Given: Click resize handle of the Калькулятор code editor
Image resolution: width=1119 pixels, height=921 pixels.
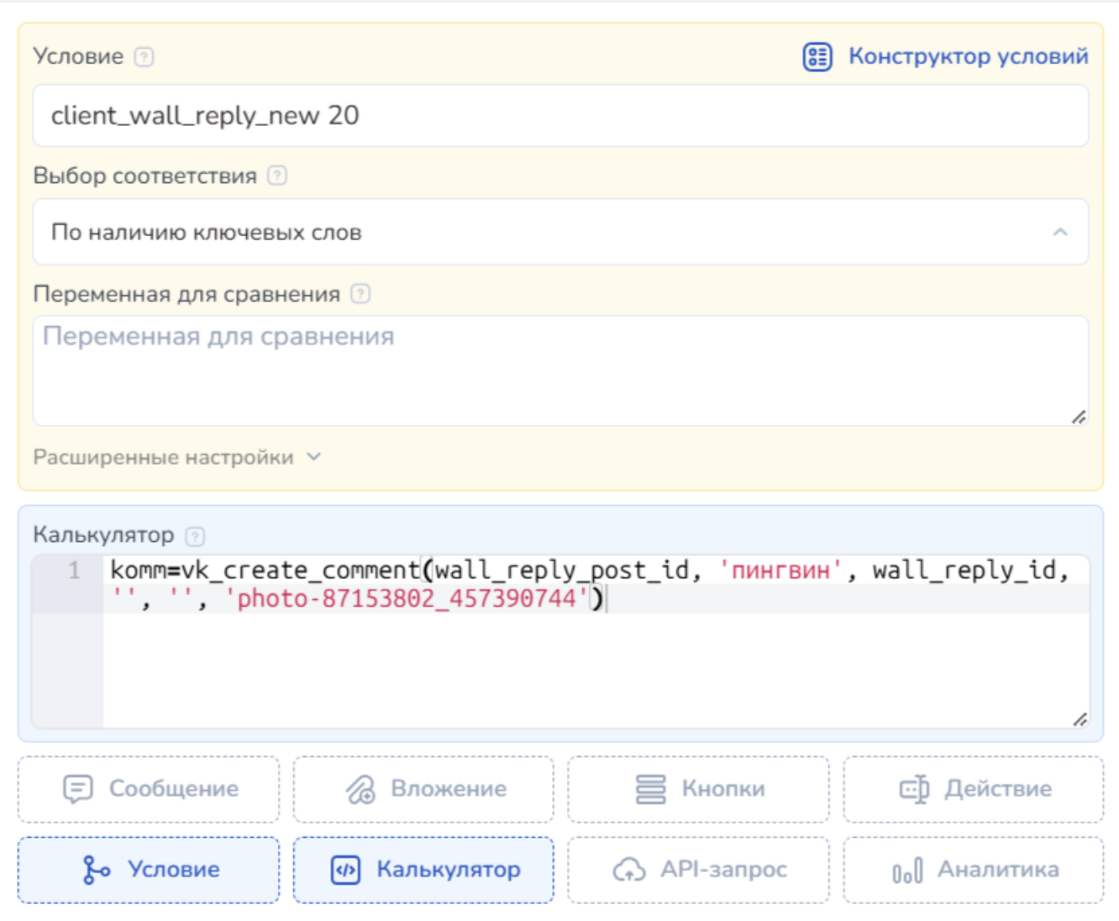Looking at the screenshot, I should pos(1080,718).
